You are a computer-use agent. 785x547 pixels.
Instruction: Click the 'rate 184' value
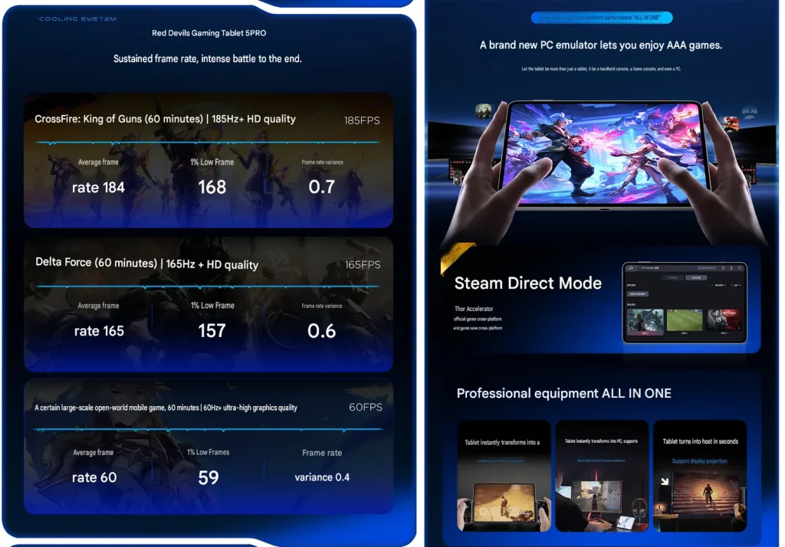pos(98,188)
